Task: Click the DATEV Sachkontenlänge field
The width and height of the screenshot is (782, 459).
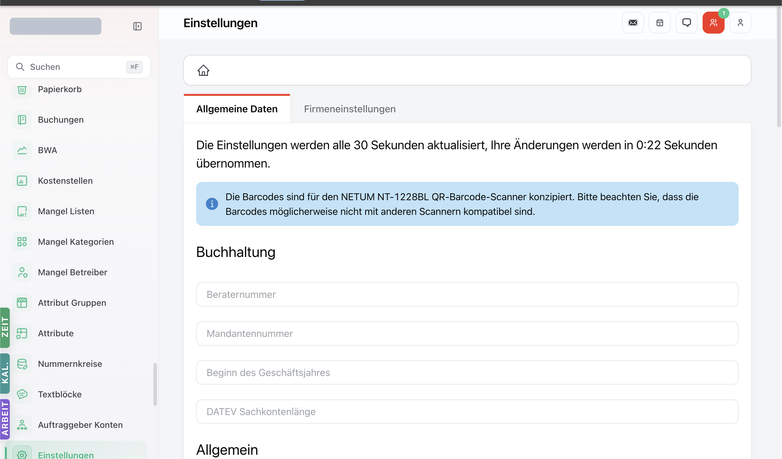Action: point(467,412)
